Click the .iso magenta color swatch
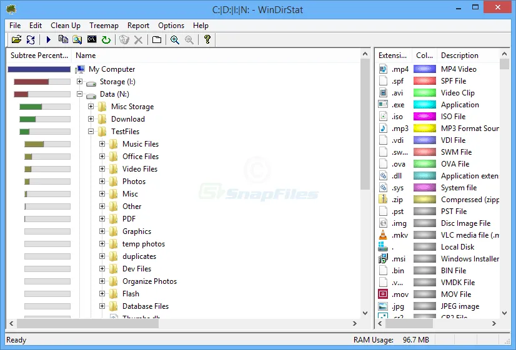516x350 pixels. tap(425, 116)
